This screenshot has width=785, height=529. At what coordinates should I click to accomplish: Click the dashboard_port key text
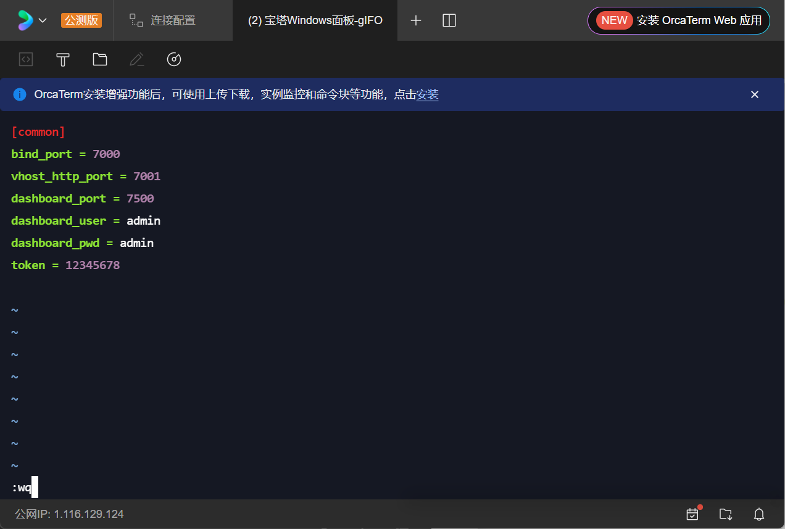(59, 199)
